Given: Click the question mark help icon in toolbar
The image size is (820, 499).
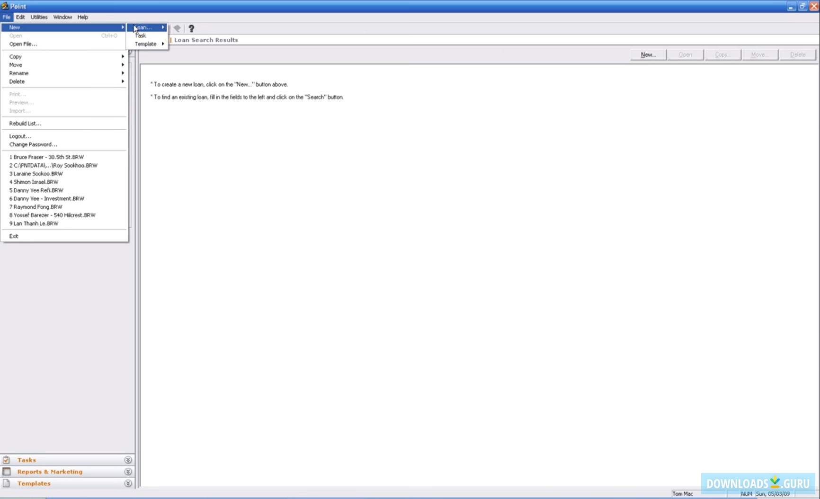Looking at the screenshot, I should pyautogui.click(x=191, y=28).
